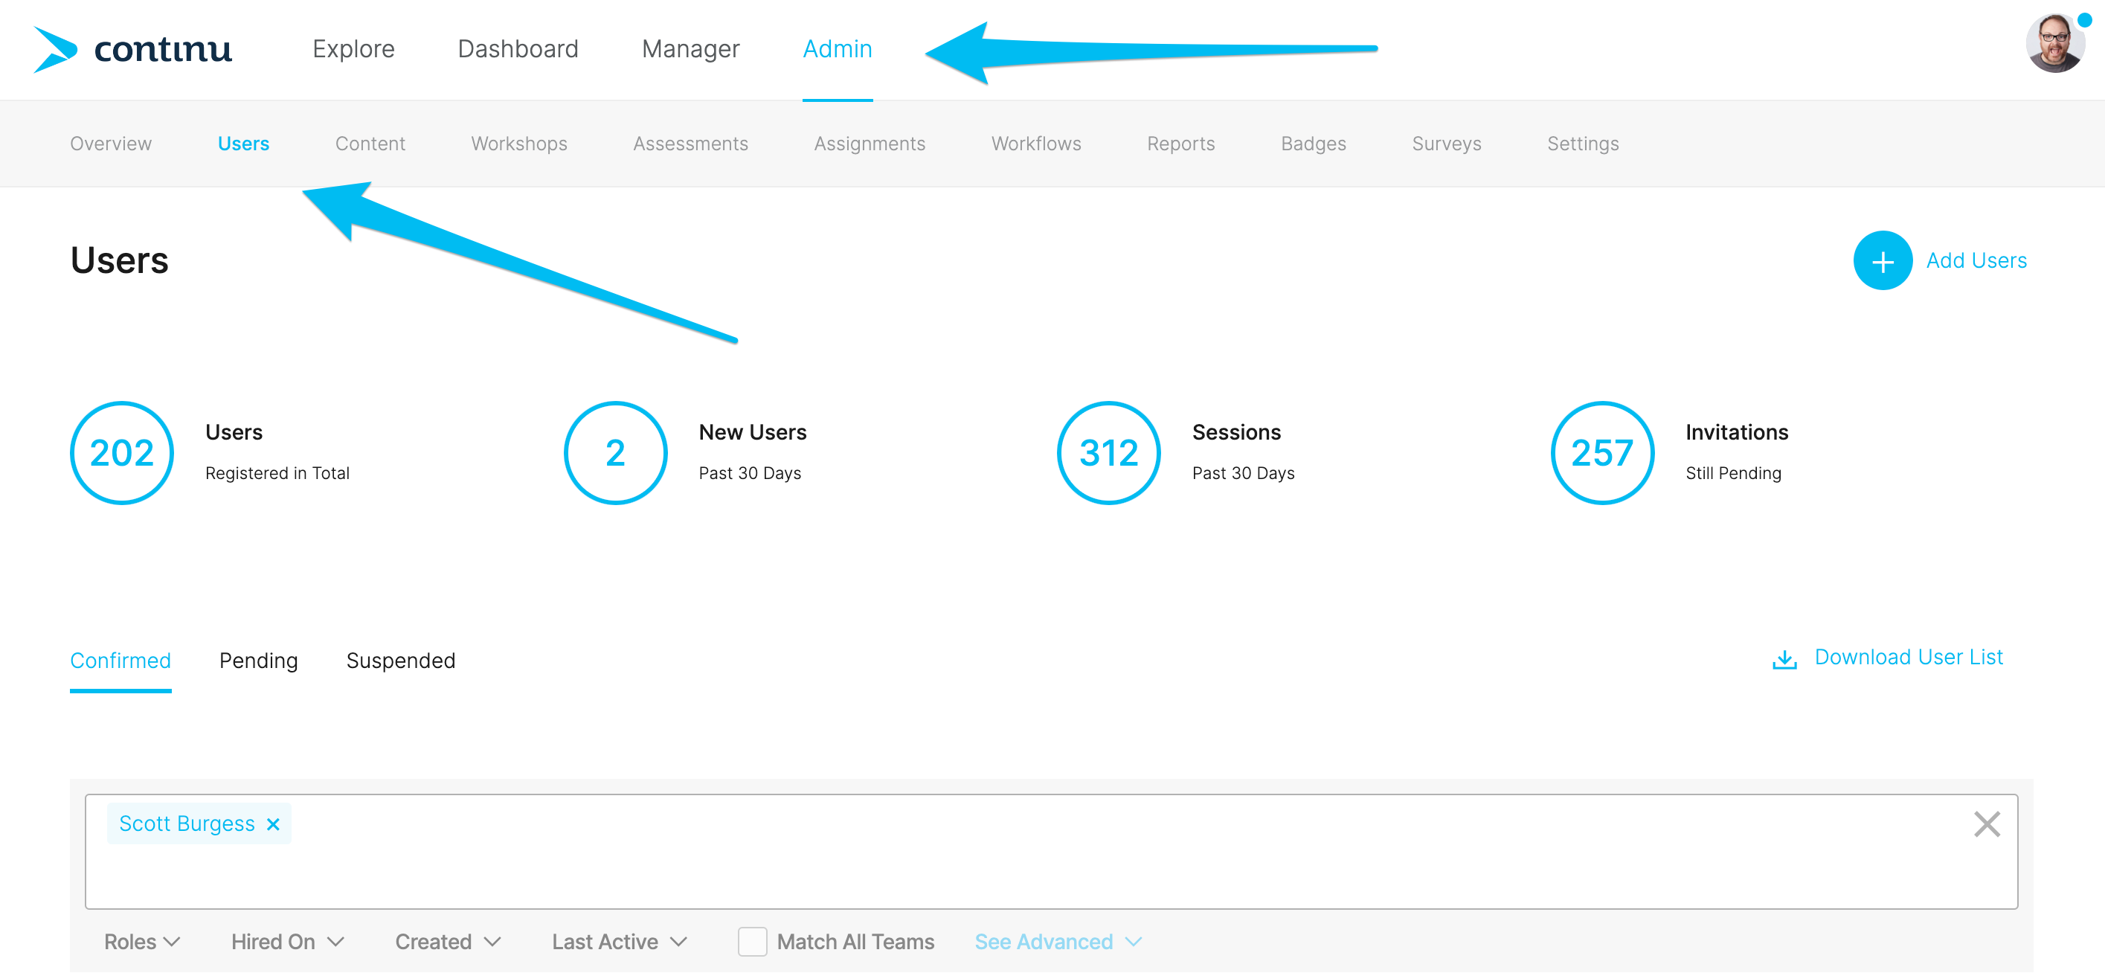Viewport: 2105px width, 973px height.
Task: Select the Admin top navigation item
Action: 837,49
